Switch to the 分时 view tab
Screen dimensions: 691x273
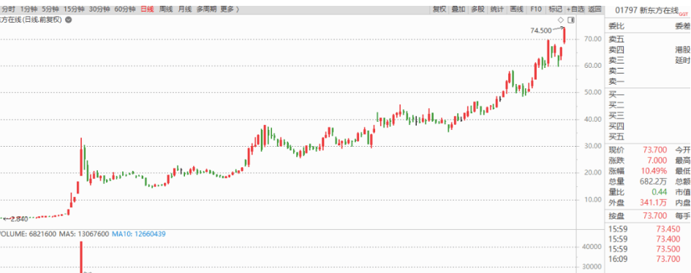click(7, 9)
